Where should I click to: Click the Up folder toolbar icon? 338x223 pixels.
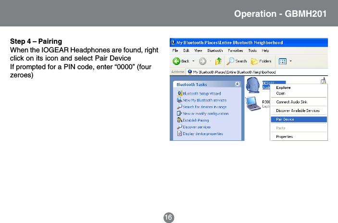coord(218,61)
